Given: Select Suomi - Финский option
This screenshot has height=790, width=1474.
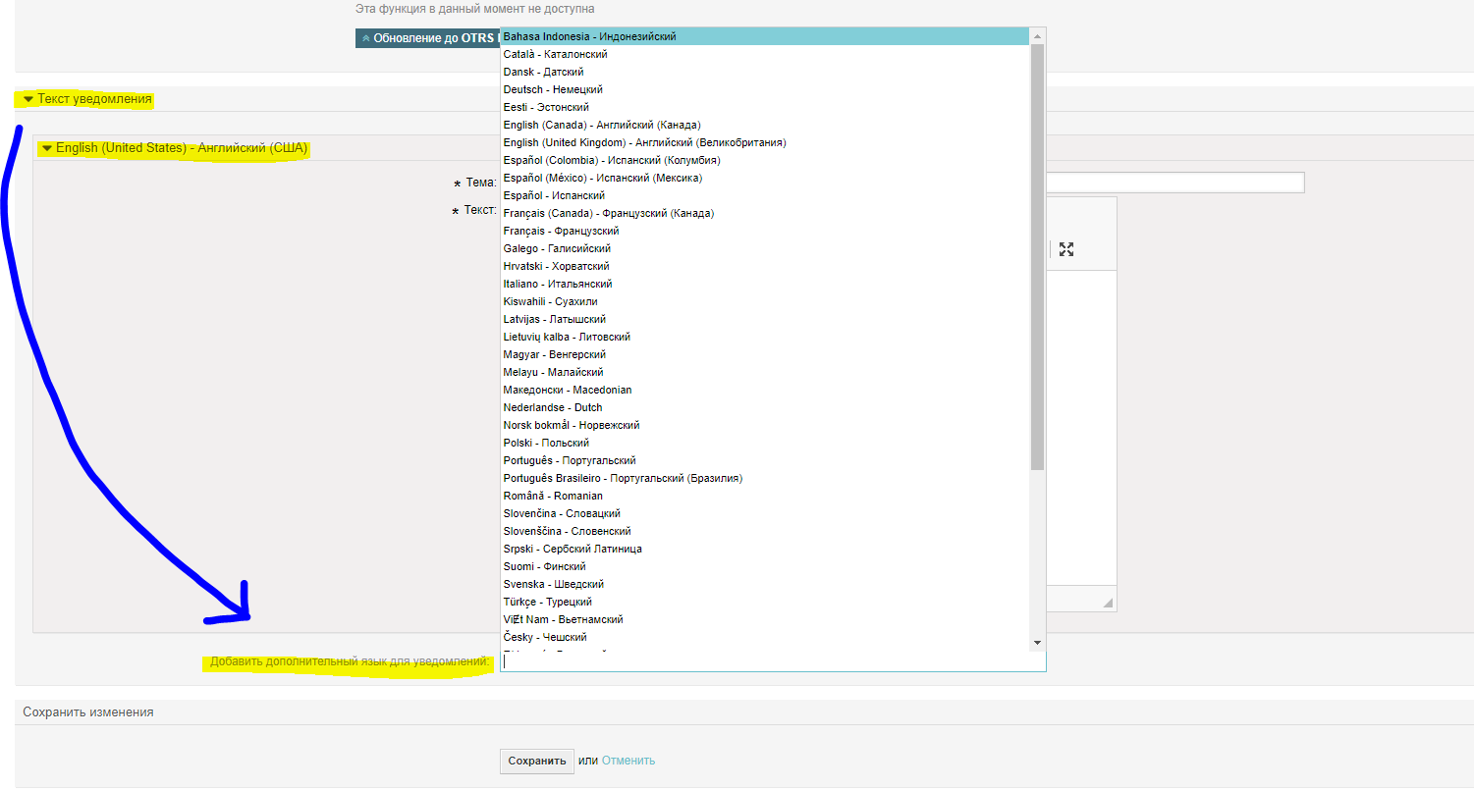Looking at the screenshot, I should point(765,566).
